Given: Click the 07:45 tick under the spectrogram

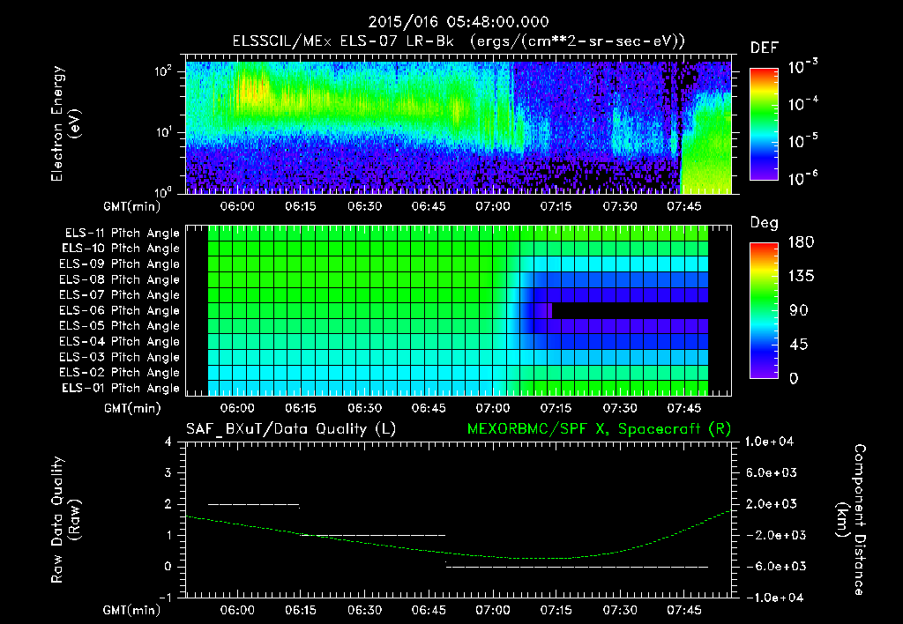Looking at the screenshot, I should coord(683,206).
